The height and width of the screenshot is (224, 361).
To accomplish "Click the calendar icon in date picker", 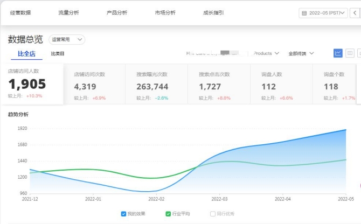I will coord(304,13).
